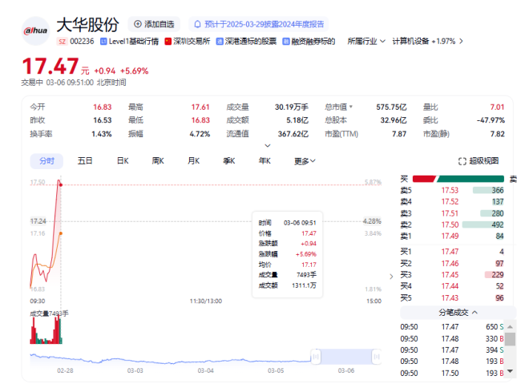Click the 成交额 value 5.18亿
Image resolution: width=521 pixels, height=384 pixels.
[x=297, y=120]
